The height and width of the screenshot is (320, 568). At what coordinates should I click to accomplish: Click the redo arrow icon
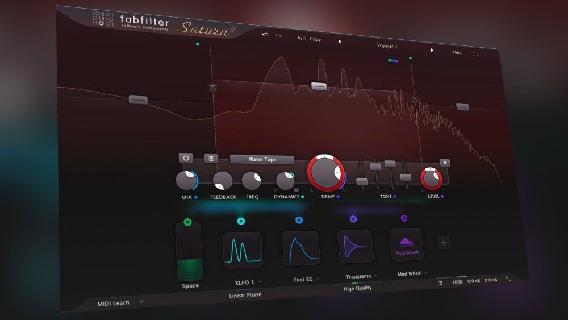click(x=278, y=35)
